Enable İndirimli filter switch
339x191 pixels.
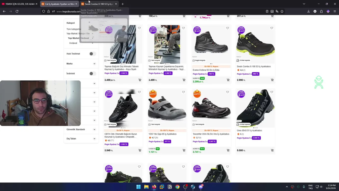click(x=92, y=73)
